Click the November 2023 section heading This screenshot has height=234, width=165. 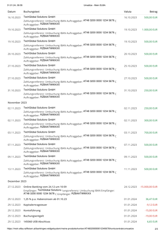coord(17,103)
